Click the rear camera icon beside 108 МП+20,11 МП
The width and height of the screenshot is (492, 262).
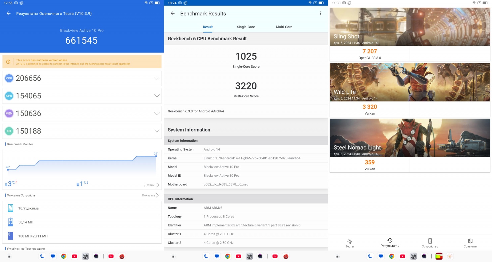pos(10,236)
